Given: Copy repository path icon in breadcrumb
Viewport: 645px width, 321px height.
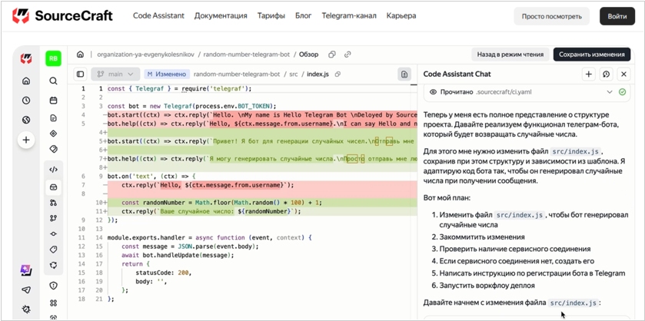Looking at the screenshot, I should [x=332, y=55].
